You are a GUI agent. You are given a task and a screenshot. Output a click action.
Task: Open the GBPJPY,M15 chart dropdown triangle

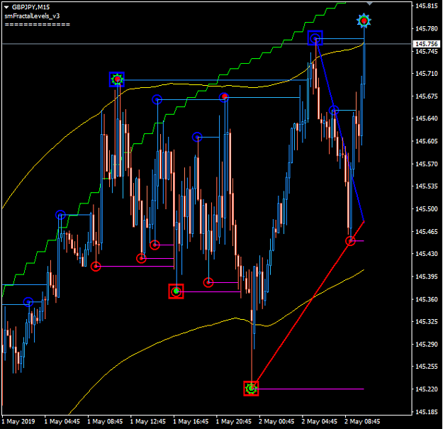tap(6, 7)
